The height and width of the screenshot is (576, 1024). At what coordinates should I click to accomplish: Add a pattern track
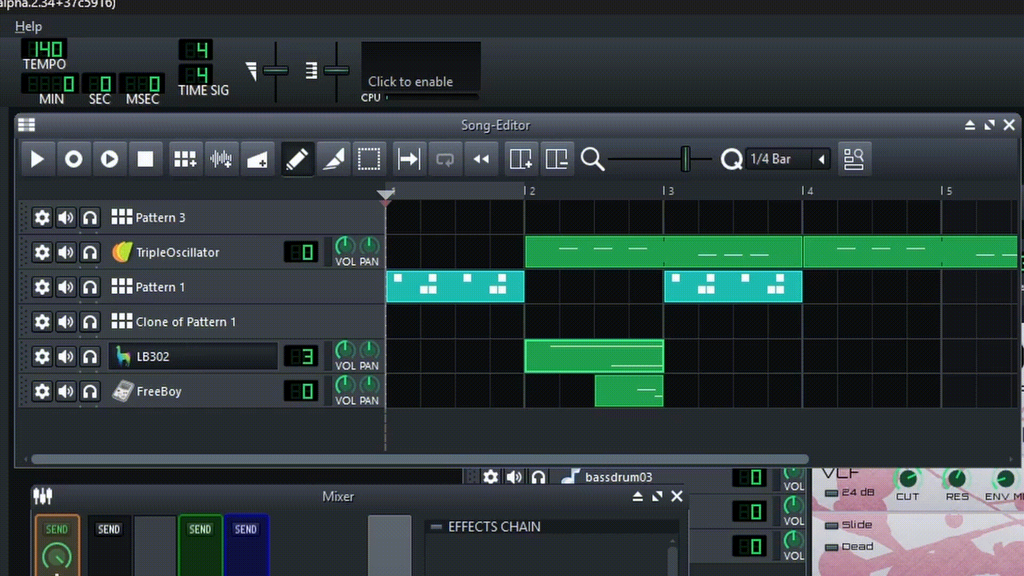[x=185, y=159]
